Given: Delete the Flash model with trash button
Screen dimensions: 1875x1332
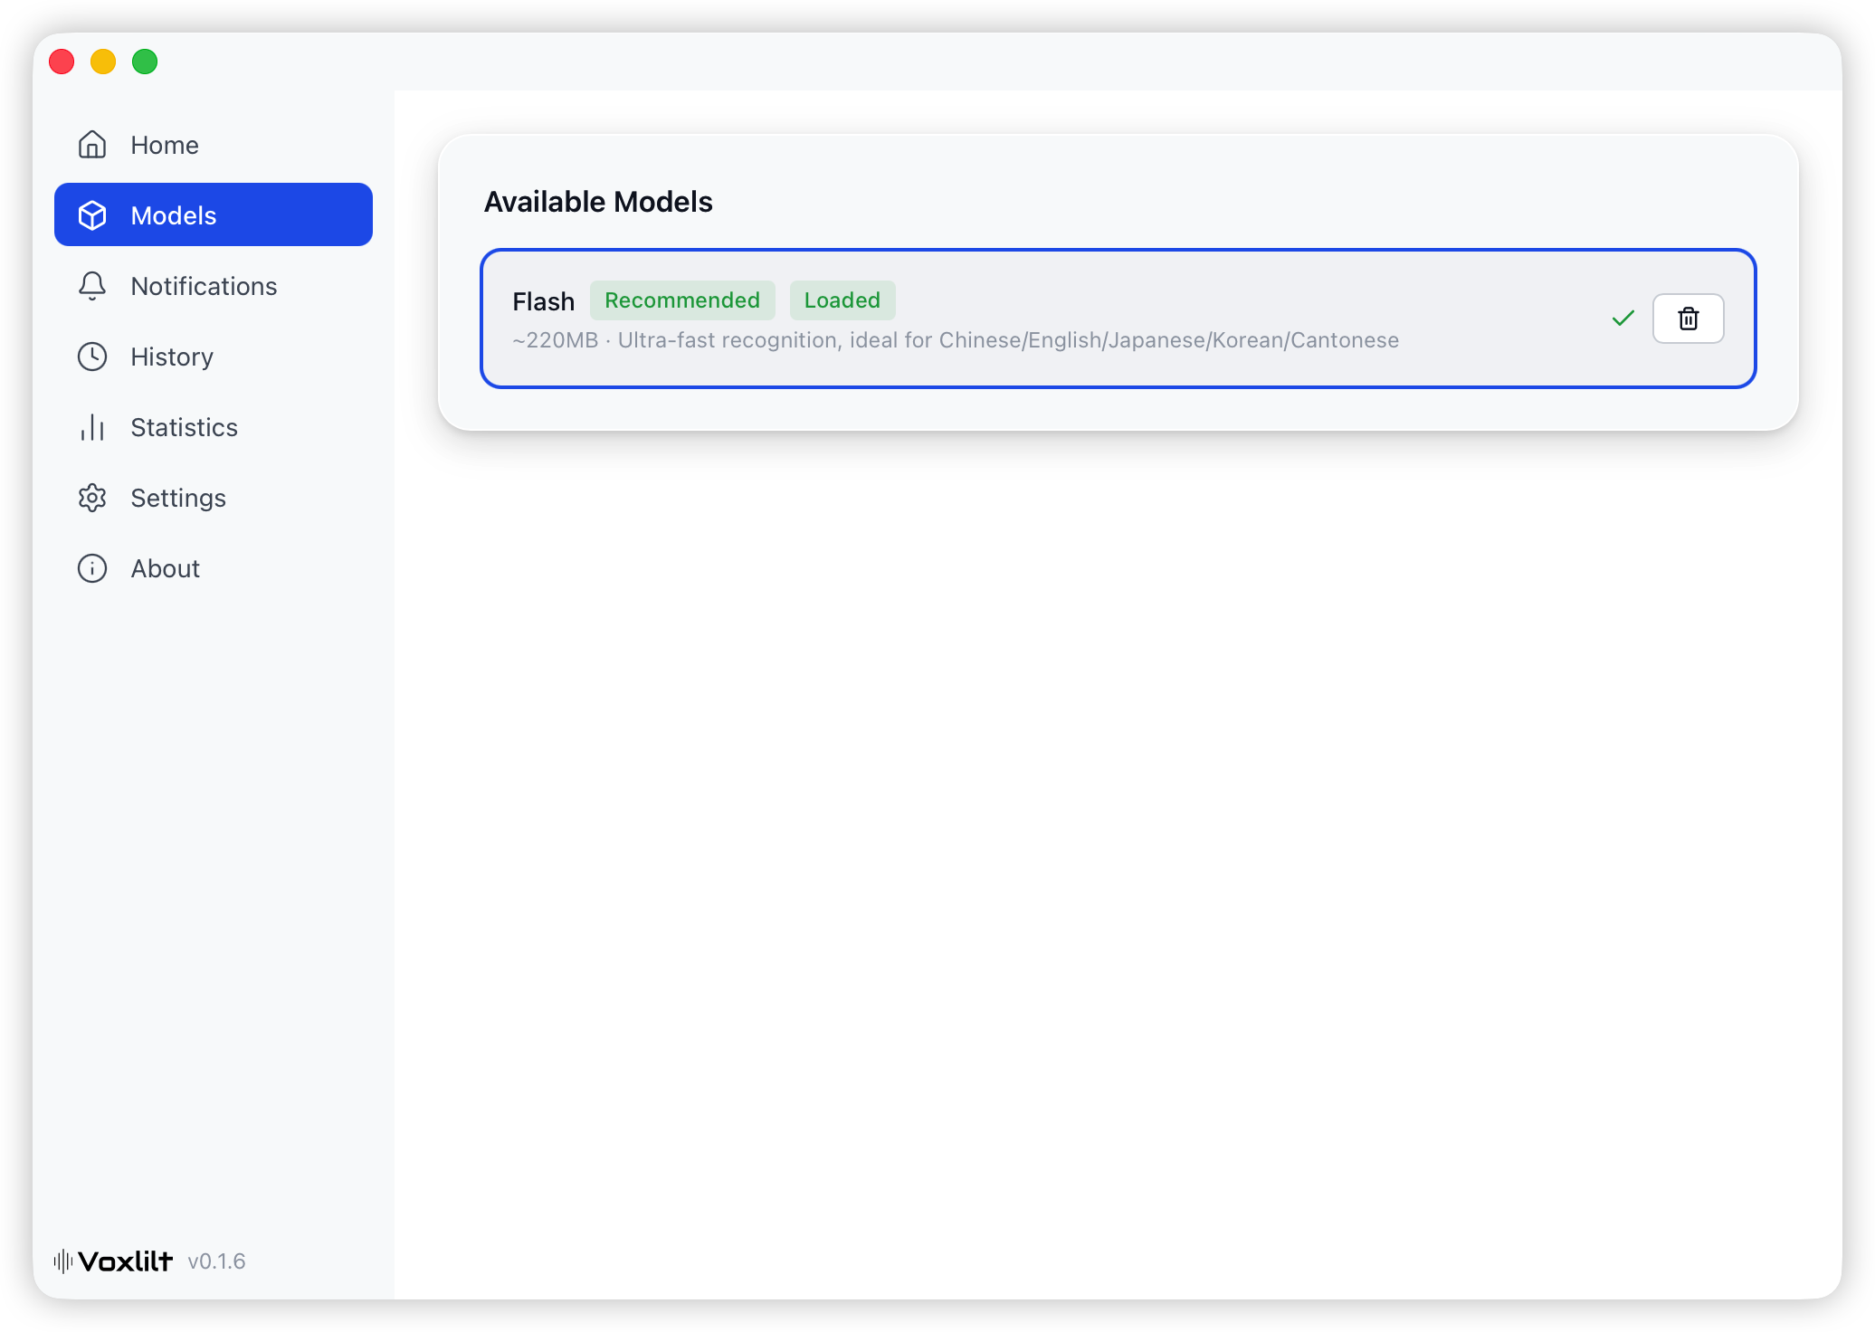Looking at the screenshot, I should (x=1688, y=319).
